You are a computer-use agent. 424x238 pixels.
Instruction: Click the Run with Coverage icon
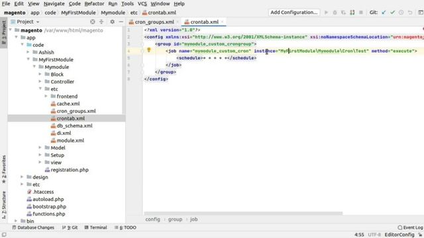(343, 13)
